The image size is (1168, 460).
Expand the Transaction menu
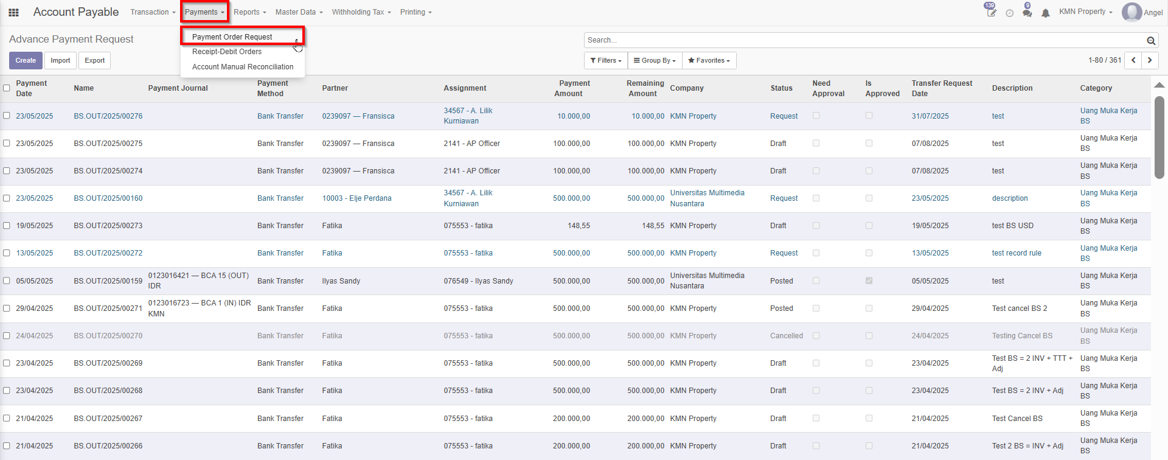(153, 12)
